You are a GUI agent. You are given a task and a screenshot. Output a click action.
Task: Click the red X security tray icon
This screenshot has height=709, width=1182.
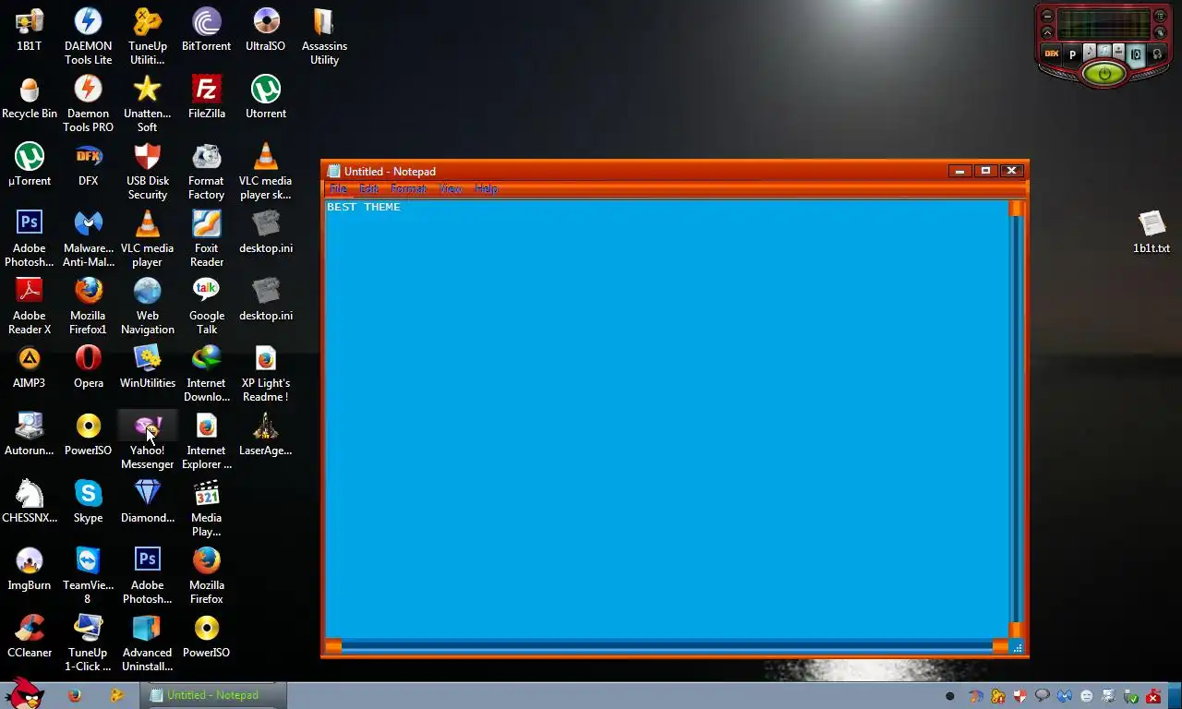pos(1153,696)
